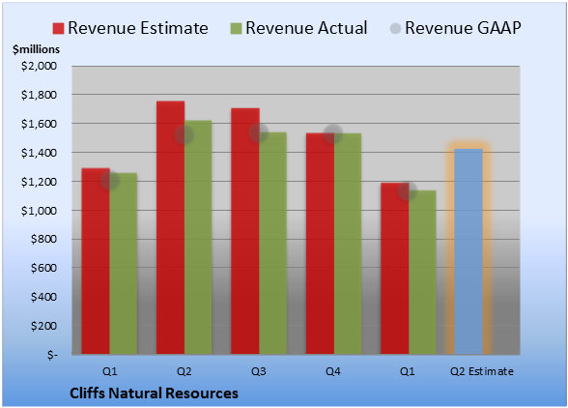The height and width of the screenshot is (408, 568).
Task: Click the green actual bar above Q2
Action: pos(198,237)
